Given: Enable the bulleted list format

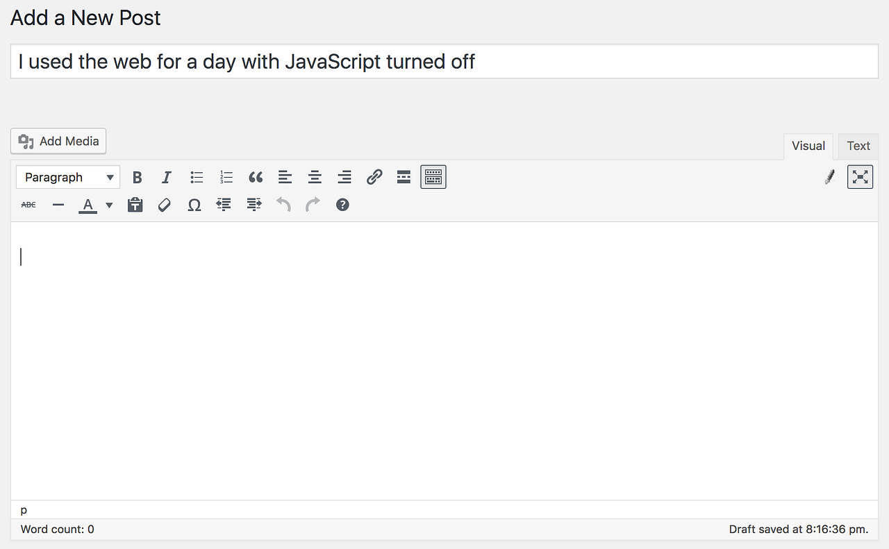Looking at the screenshot, I should [x=196, y=177].
